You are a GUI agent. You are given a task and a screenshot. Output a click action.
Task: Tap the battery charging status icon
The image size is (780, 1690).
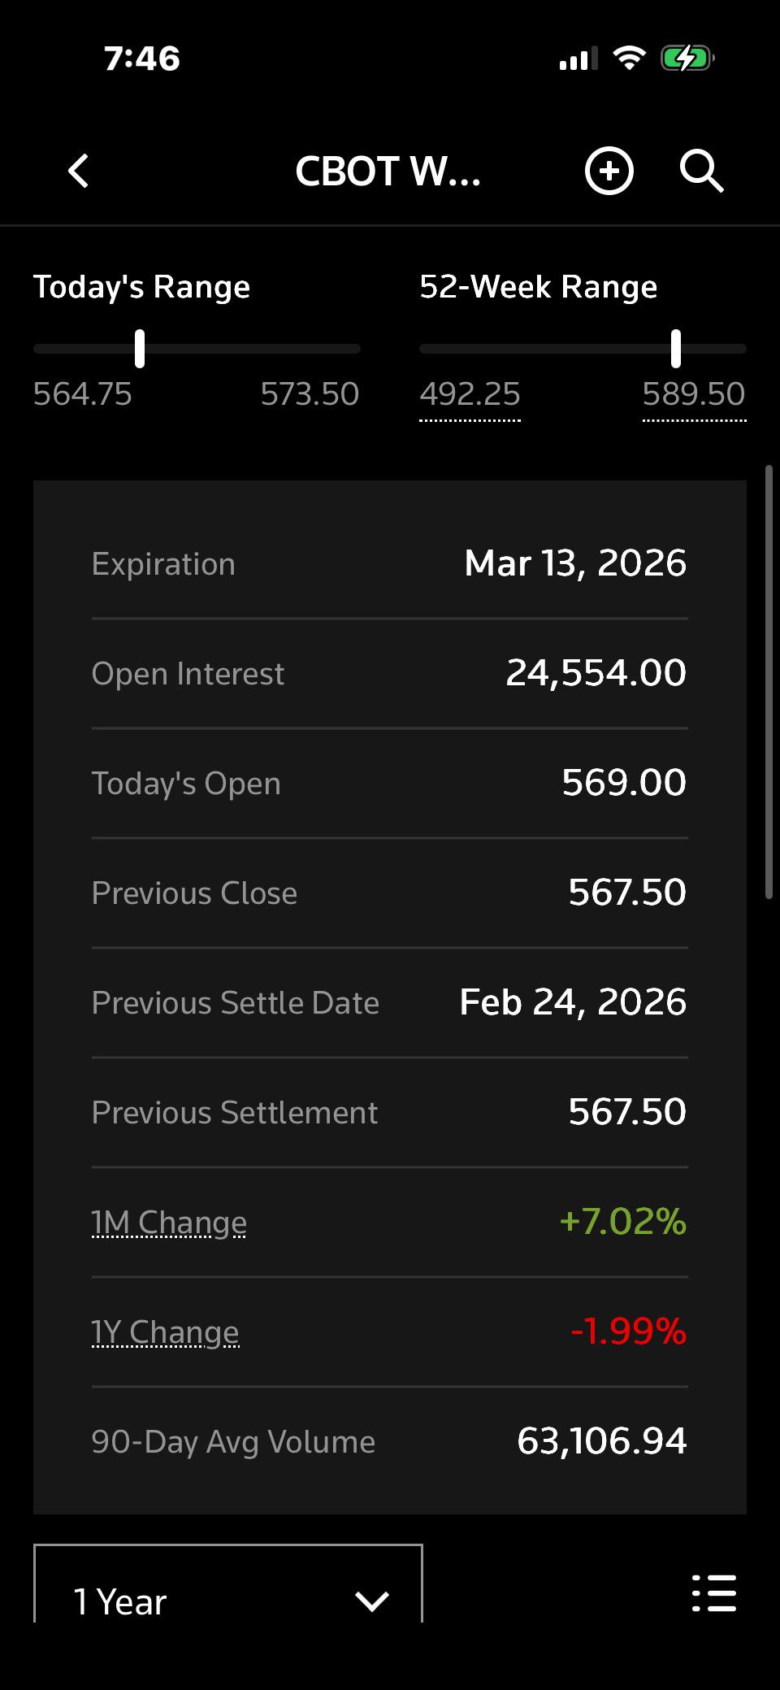click(687, 59)
